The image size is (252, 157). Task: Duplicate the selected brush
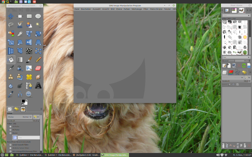(234, 65)
